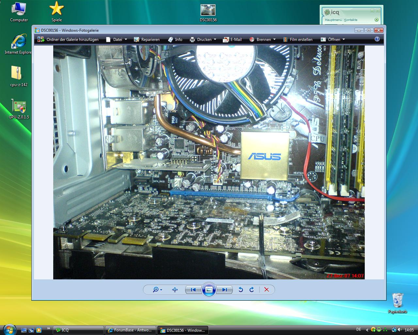Click the 14:05 taskbar clock

[409, 330]
